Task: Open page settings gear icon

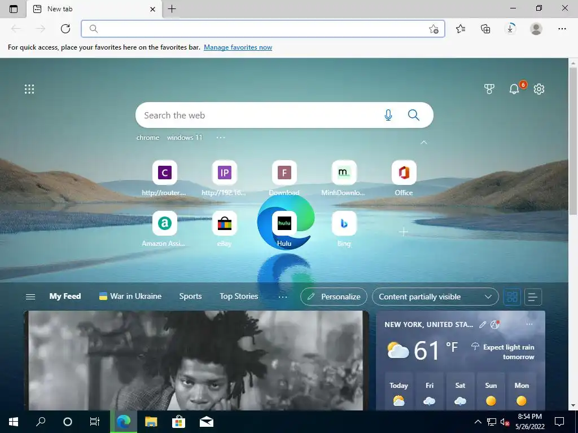Action: click(539, 89)
